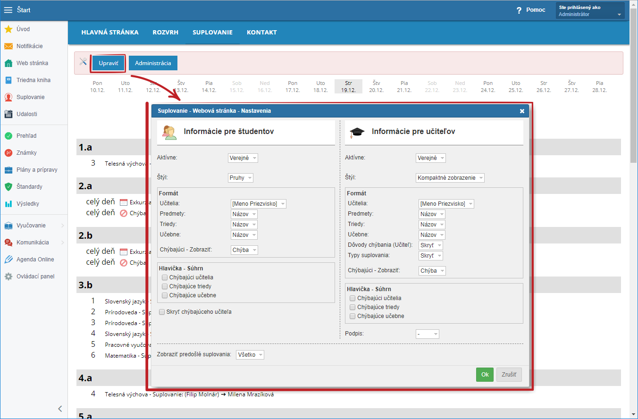638x419 pixels.
Task: Open Zobraziť predošlé suplovania Všetko dropdown
Action: click(250, 354)
